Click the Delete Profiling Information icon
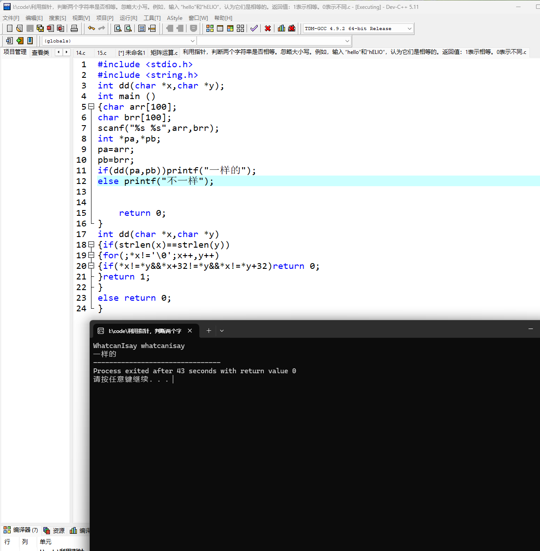The width and height of the screenshot is (540, 551). point(292,28)
